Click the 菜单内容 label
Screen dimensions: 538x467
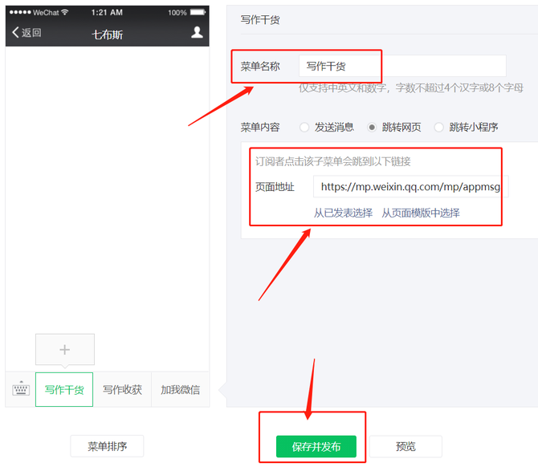[260, 128]
